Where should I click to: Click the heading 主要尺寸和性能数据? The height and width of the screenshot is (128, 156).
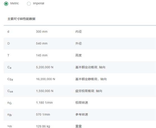point(21,19)
